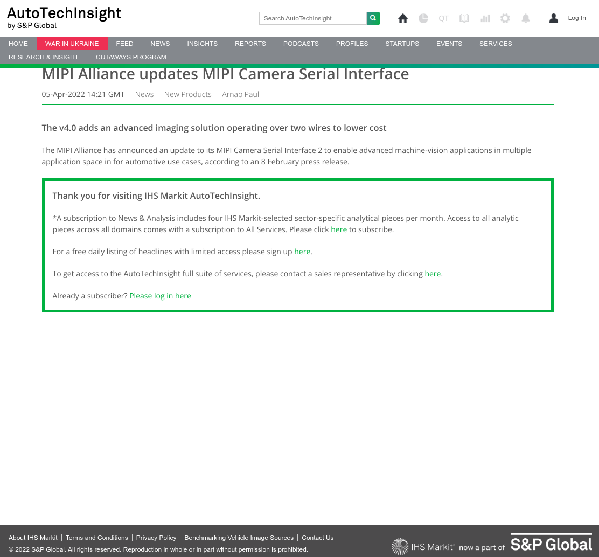
Task: Open the pie chart icon in header
Action: (x=423, y=18)
